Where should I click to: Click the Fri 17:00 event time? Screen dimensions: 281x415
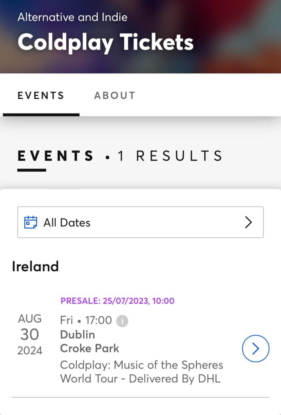86,320
